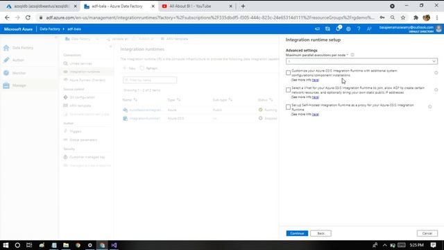Screen dimensions: 444x250
Task: Open the Windows Start menu
Action: 6,245
